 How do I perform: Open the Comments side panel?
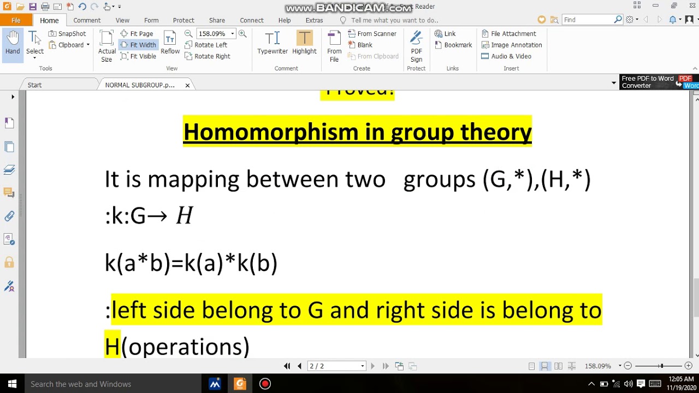pyautogui.click(x=9, y=193)
